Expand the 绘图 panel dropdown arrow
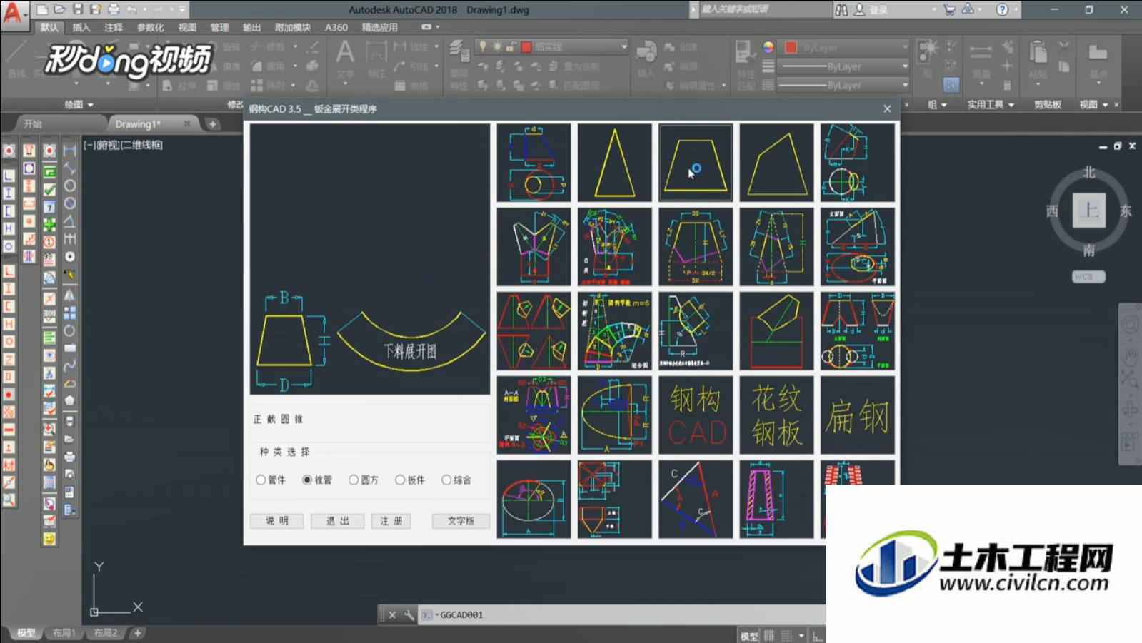 pyautogui.click(x=91, y=105)
